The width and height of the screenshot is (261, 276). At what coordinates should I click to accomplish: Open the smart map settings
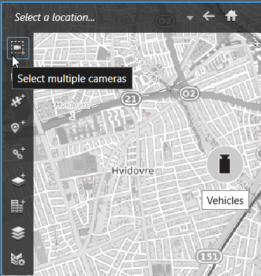(x=18, y=259)
